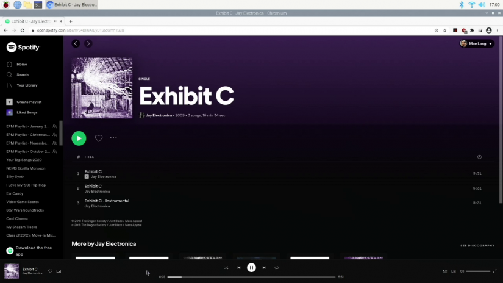Like now playing song with heart icon

[x=51, y=271]
